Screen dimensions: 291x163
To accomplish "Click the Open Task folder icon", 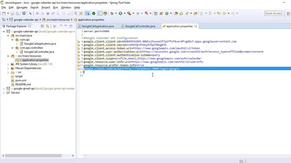I will click(181, 13).
